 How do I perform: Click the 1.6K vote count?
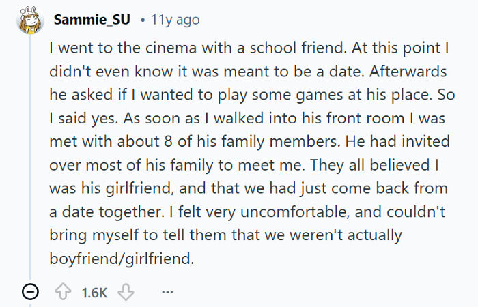pos(94,292)
